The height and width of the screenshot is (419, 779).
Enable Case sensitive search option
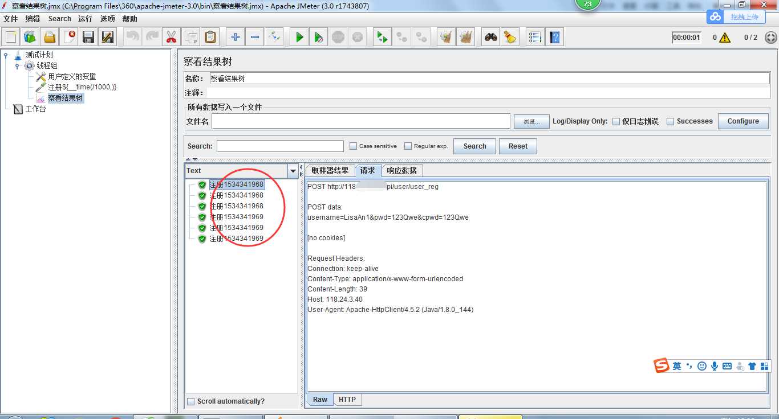tap(353, 146)
